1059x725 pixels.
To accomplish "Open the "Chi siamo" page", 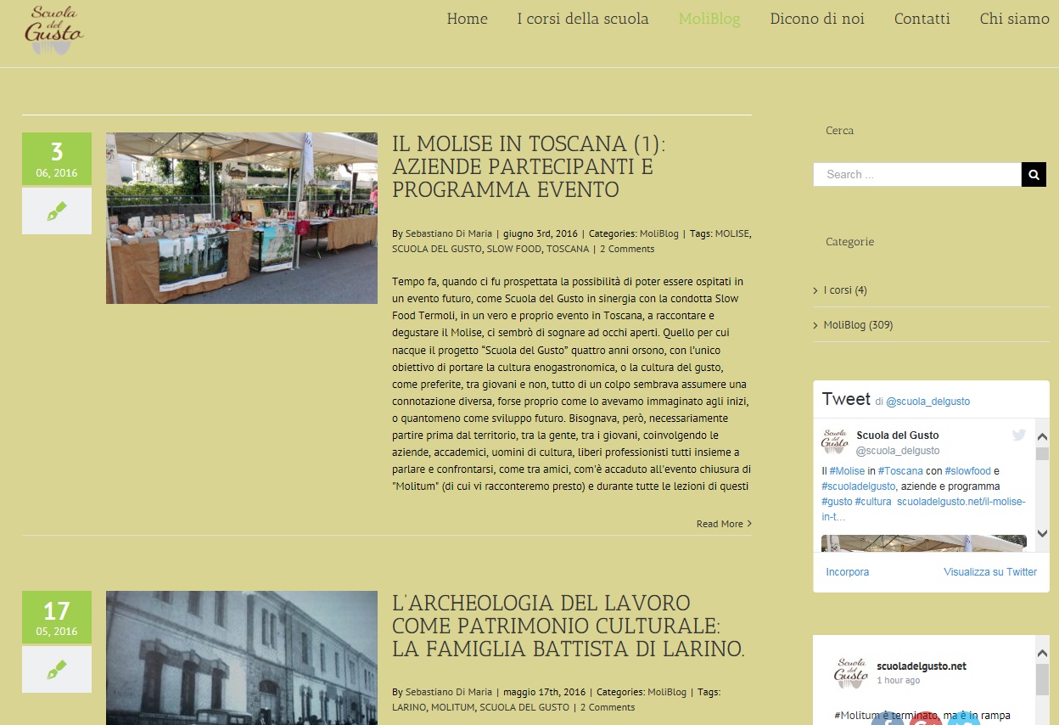I will (1014, 19).
